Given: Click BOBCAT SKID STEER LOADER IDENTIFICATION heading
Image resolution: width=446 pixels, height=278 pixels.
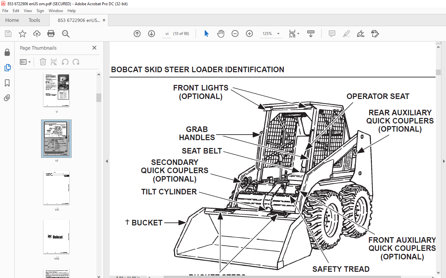Looking at the screenshot, I should tap(198, 70).
